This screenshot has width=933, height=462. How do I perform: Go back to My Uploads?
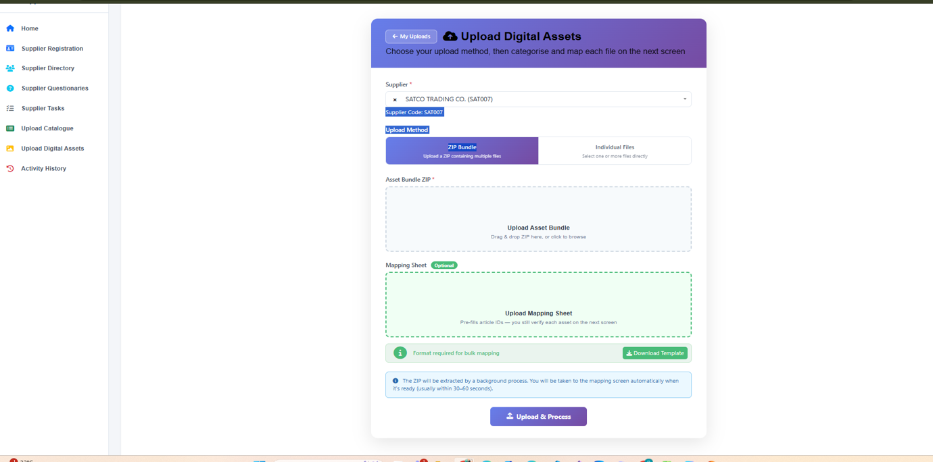point(411,36)
